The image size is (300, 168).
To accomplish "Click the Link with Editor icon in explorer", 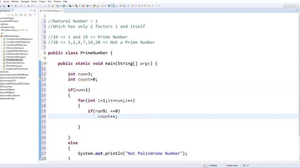I will 25,15.
